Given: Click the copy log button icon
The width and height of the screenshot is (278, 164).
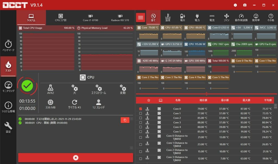Looking at the screenshot, I should click(x=125, y=120).
